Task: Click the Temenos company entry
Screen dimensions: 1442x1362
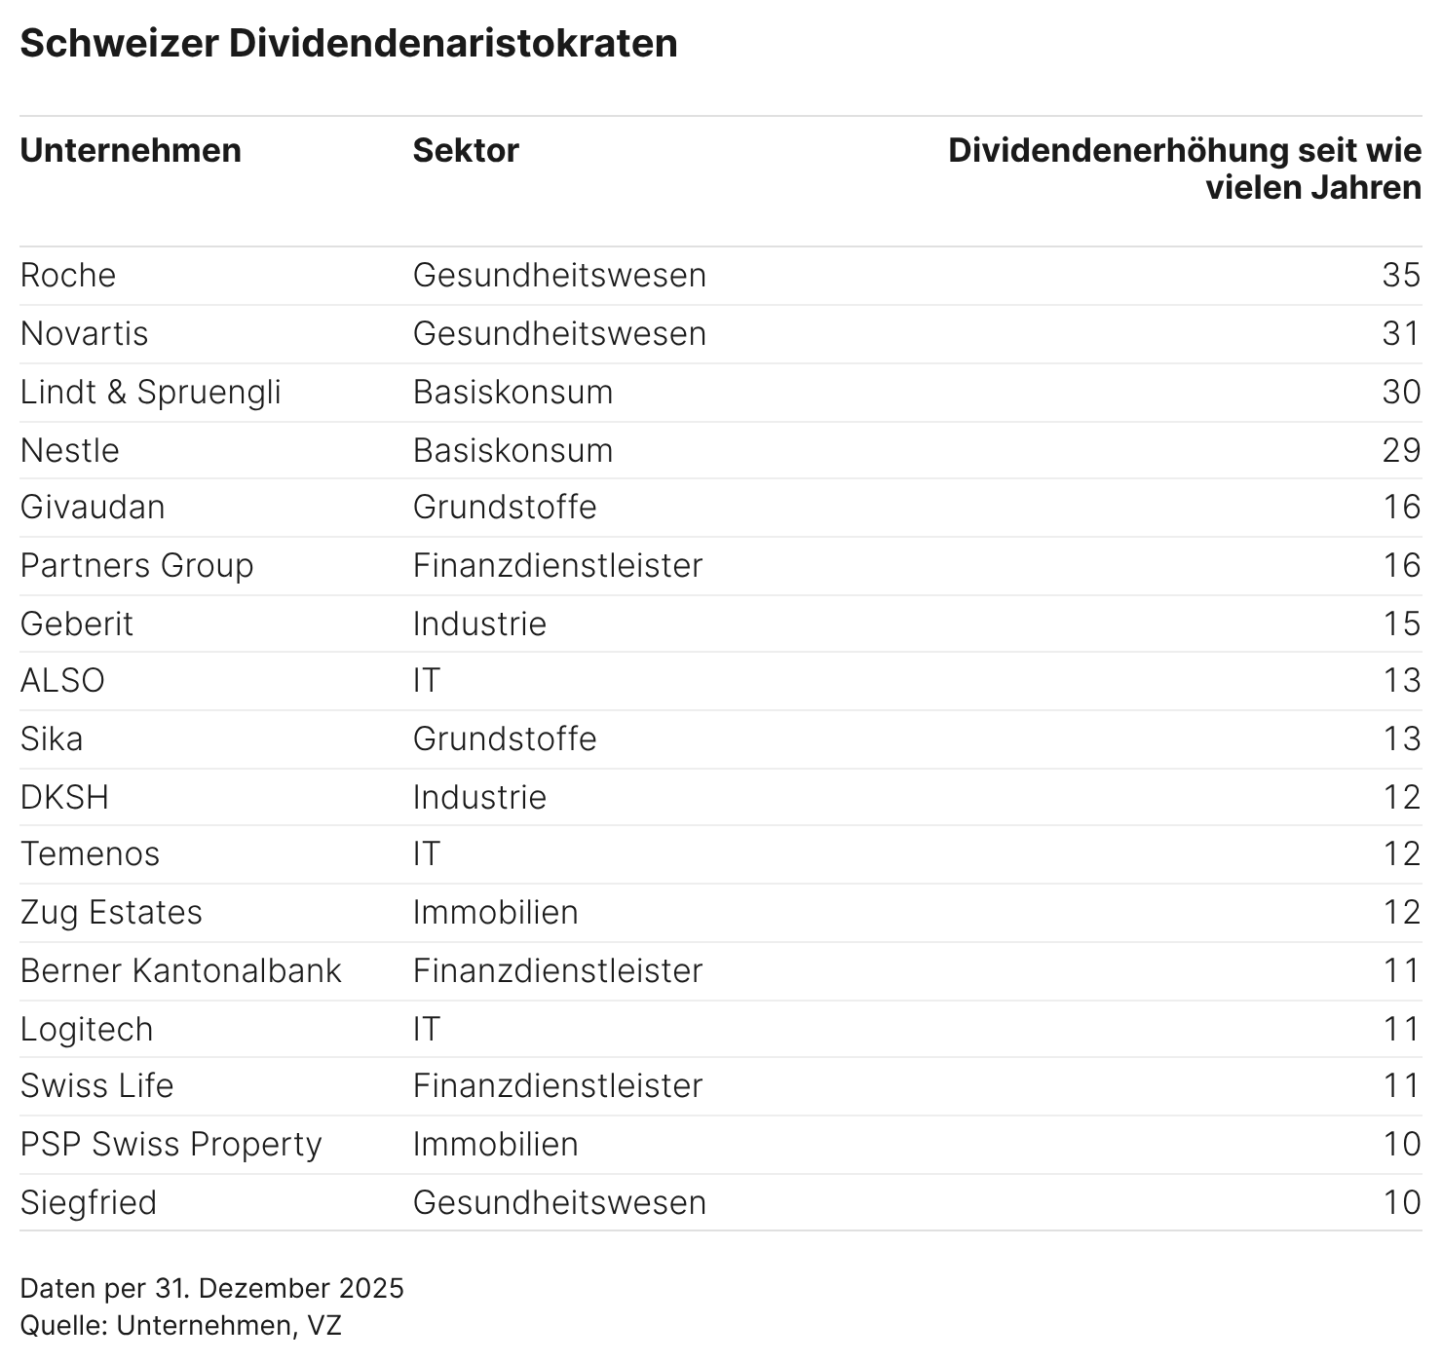Action: (x=90, y=854)
